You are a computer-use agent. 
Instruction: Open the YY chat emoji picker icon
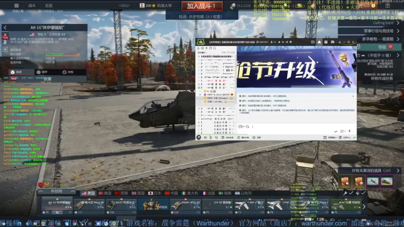click(247, 127)
